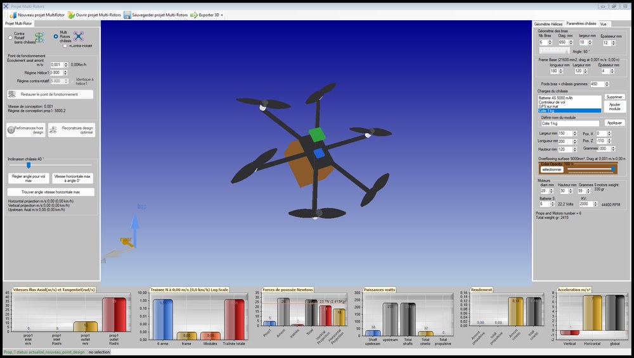634x358 pixels.
Task: Click the KV stepper arrows
Action: (x=595, y=204)
